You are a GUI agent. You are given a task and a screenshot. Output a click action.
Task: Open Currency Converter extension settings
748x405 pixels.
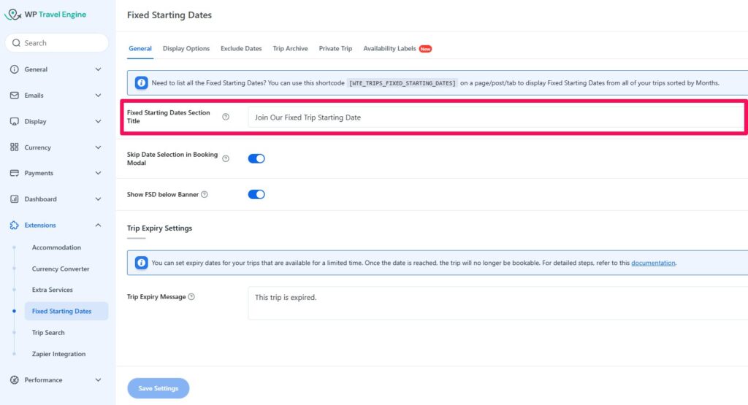click(61, 269)
